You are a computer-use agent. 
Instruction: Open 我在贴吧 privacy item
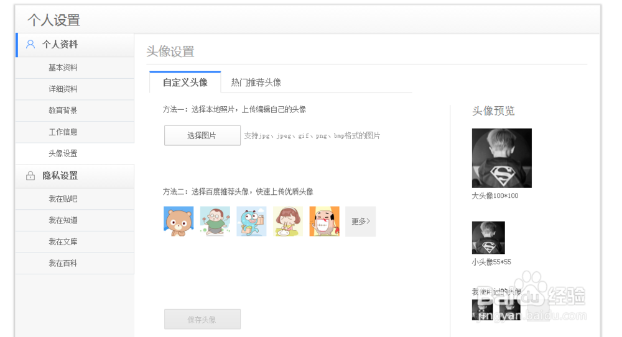coord(75,199)
